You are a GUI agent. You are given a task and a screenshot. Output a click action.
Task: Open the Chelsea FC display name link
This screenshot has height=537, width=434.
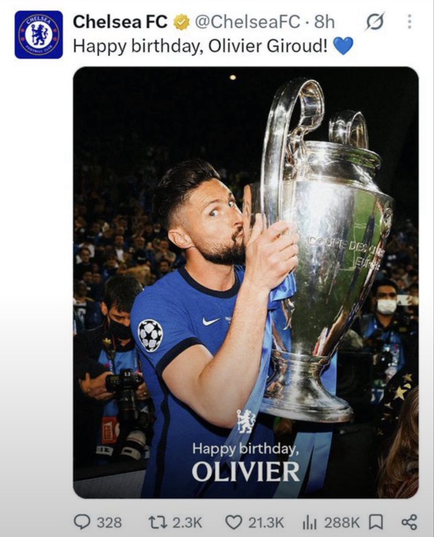(x=120, y=22)
